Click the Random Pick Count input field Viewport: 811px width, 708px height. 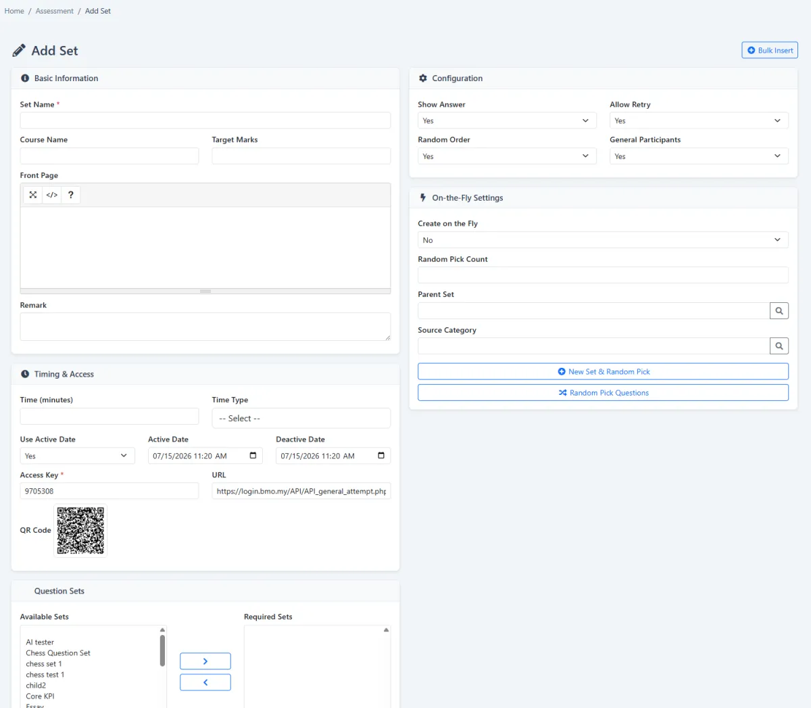(x=603, y=275)
